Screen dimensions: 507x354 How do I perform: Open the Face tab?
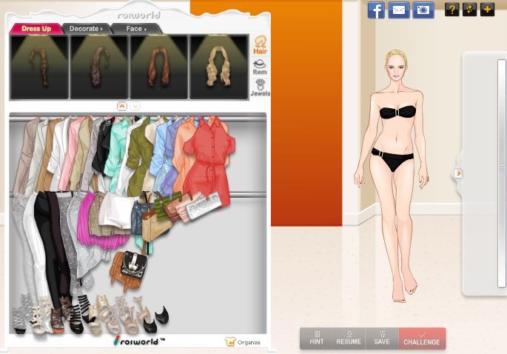[x=136, y=29]
